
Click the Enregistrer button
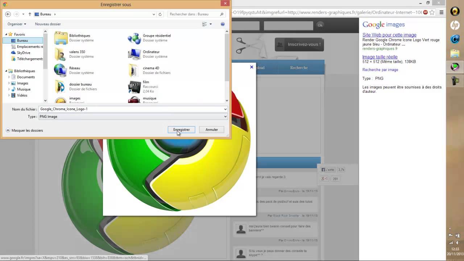point(181,129)
